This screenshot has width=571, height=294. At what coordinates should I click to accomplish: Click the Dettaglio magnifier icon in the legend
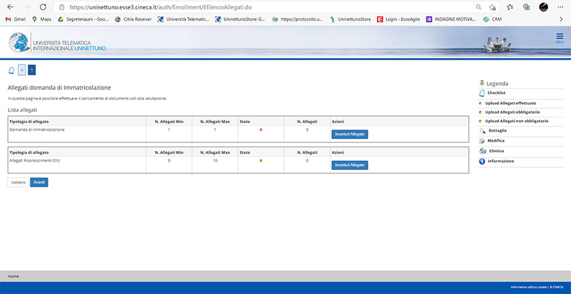482,130
